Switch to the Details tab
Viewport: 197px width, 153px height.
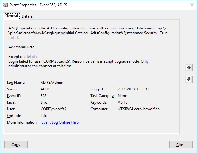tap(27, 16)
